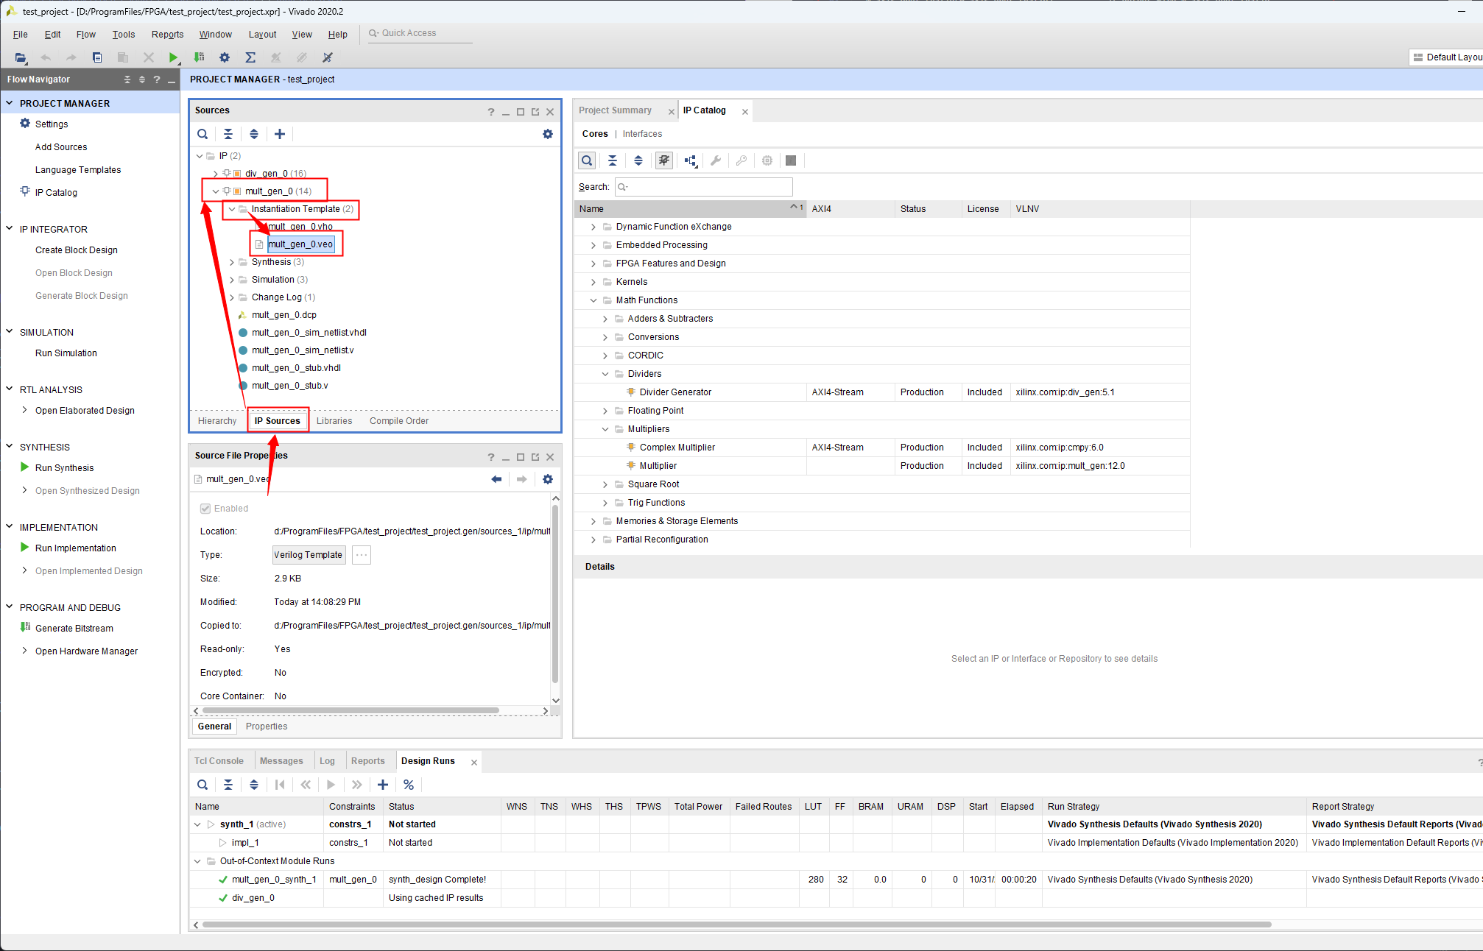Click the green Run flow arrow in toolbar
Viewport: 1483px width, 951px height.
click(x=173, y=57)
